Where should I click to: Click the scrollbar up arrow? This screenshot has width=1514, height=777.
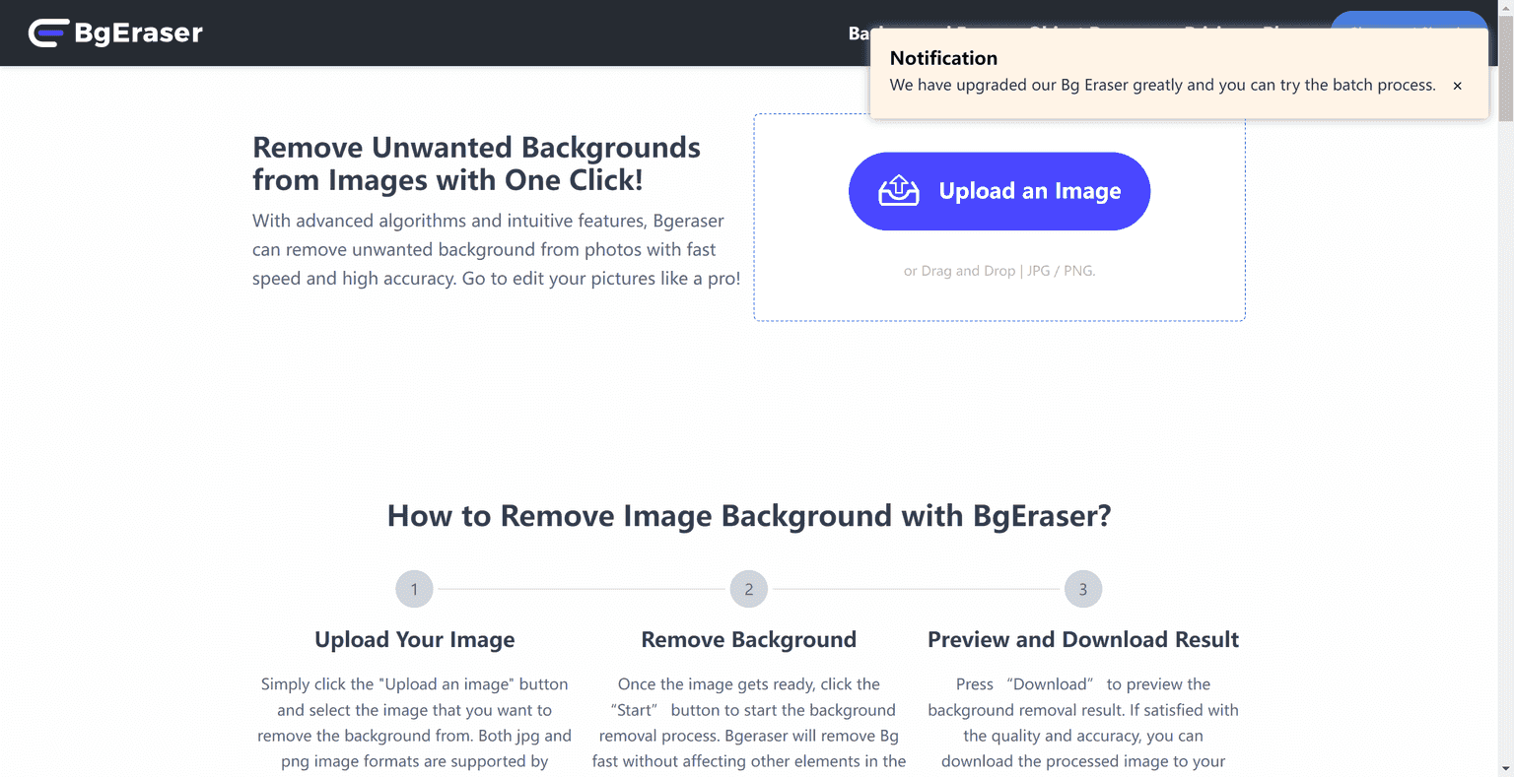(1505, 8)
